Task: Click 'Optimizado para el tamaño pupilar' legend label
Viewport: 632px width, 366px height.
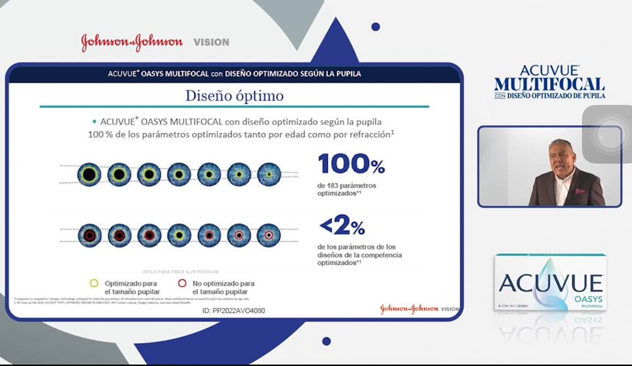Action: [131, 288]
